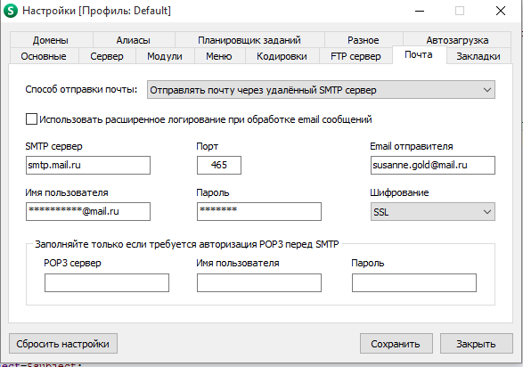Close the Настройки window
Screen dimensions: 523x367
501,11
